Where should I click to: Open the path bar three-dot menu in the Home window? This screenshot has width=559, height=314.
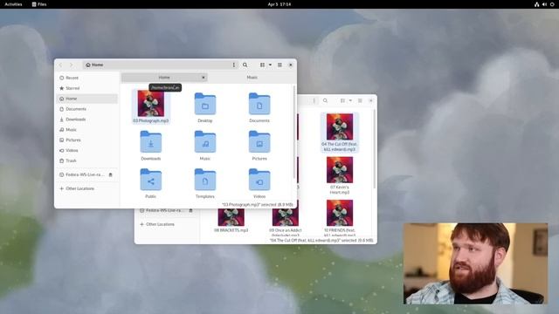(x=234, y=65)
